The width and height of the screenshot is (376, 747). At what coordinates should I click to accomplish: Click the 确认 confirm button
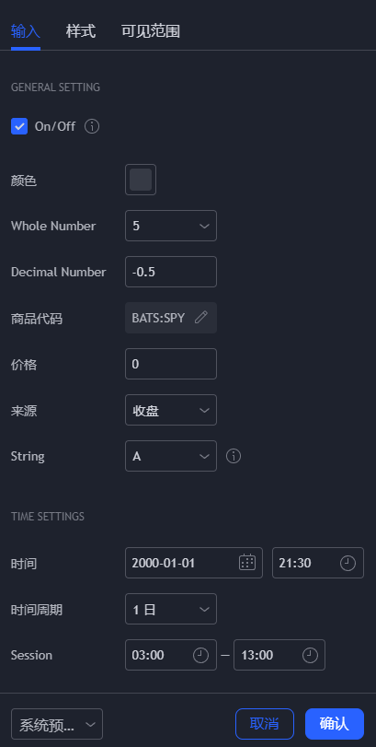(x=335, y=724)
